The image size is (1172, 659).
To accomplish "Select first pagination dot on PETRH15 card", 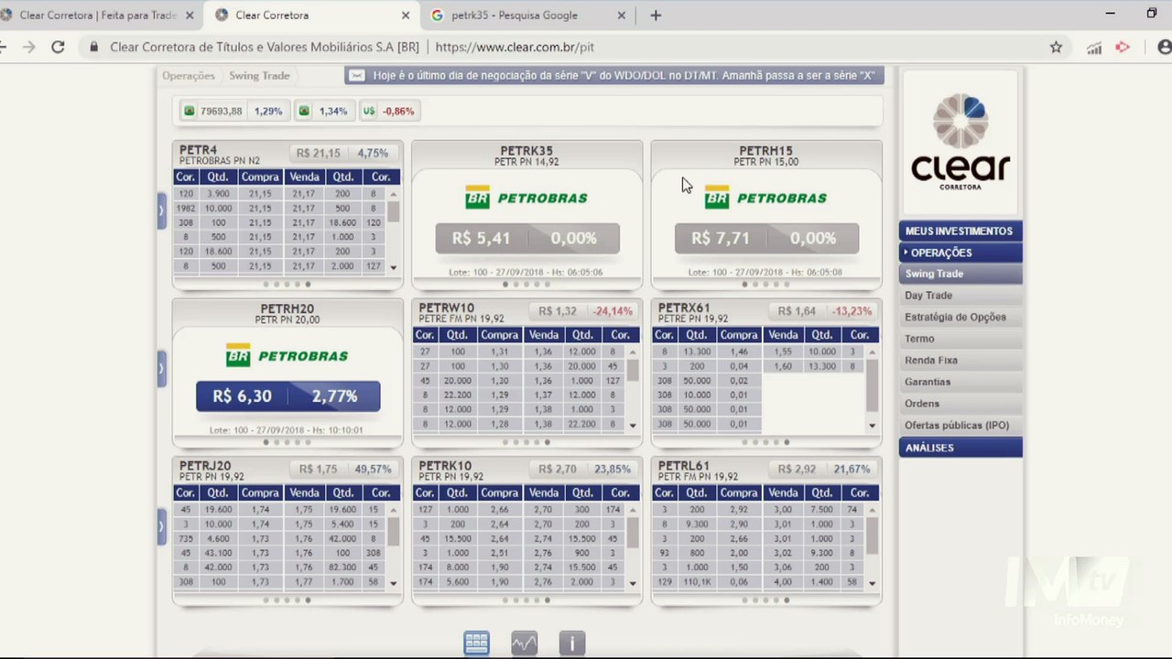I will (x=744, y=285).
